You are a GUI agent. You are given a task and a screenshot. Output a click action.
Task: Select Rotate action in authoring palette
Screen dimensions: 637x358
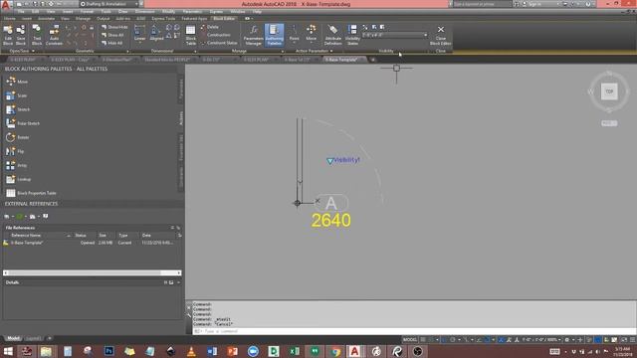click(x=17, y=137)
